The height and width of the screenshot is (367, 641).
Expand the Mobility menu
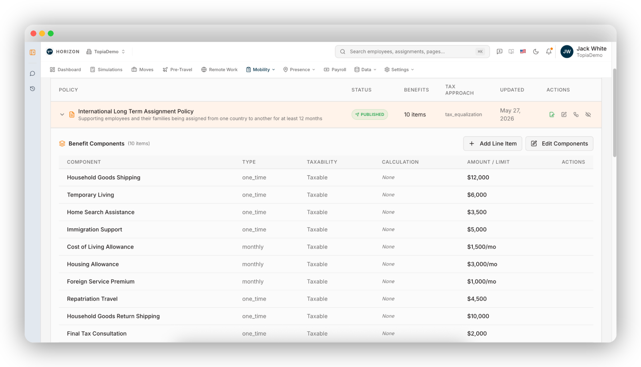point(261,69)
